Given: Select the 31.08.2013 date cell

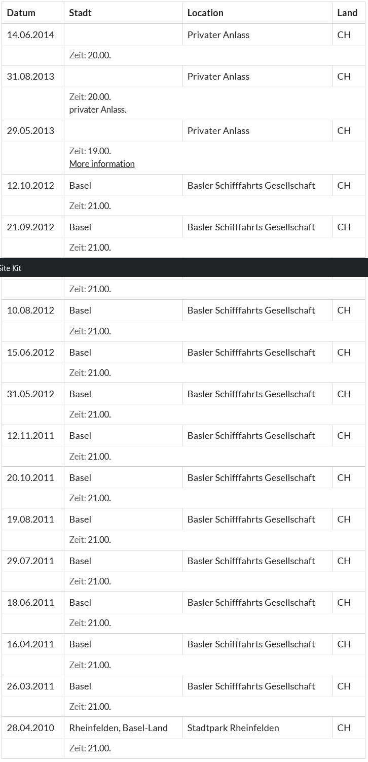Looking at the screenshot, I should [x=30, y=77].
